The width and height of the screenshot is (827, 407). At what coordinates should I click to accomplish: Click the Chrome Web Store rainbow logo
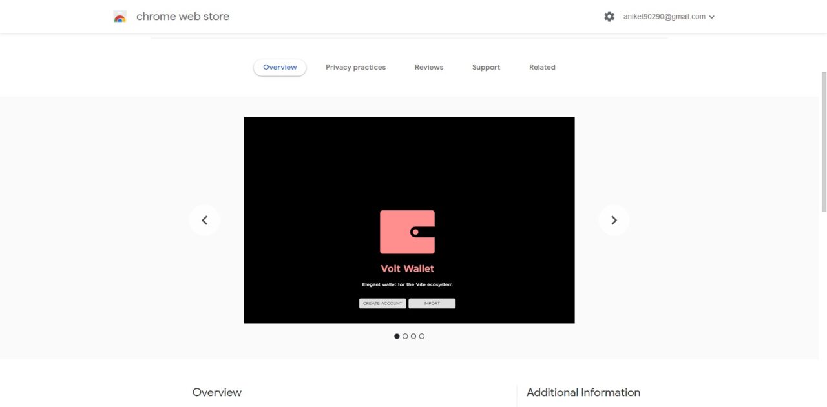click(x=120, y=17)
